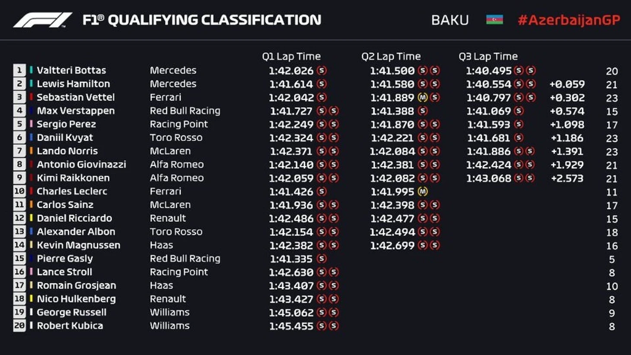
Task: Select the position 20 number badge
Action: click(19, 326)
